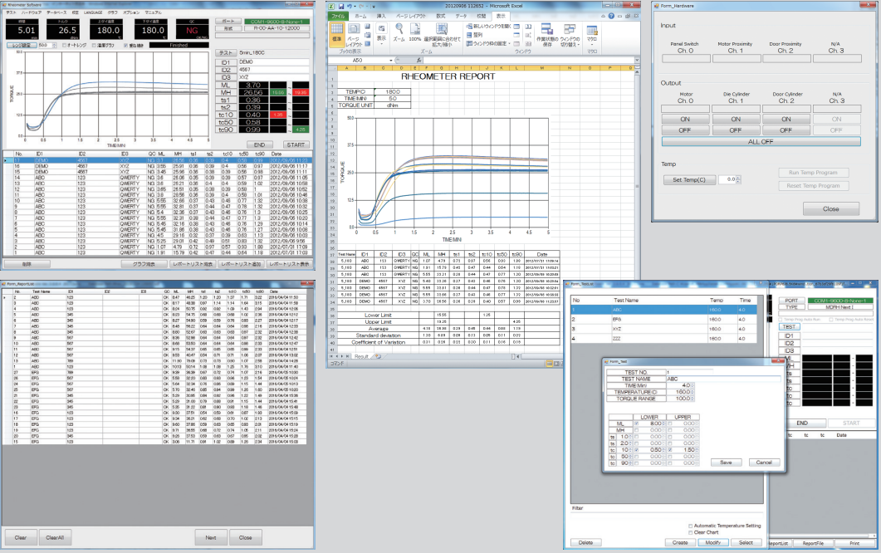
Task: Select the Result sheet tab in Excel
Action: tap(361, 356)
